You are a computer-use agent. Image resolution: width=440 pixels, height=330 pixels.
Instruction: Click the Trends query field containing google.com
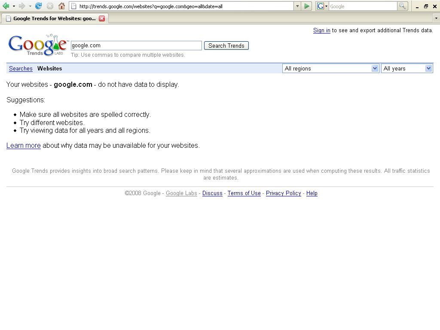(x=136, y=46)
